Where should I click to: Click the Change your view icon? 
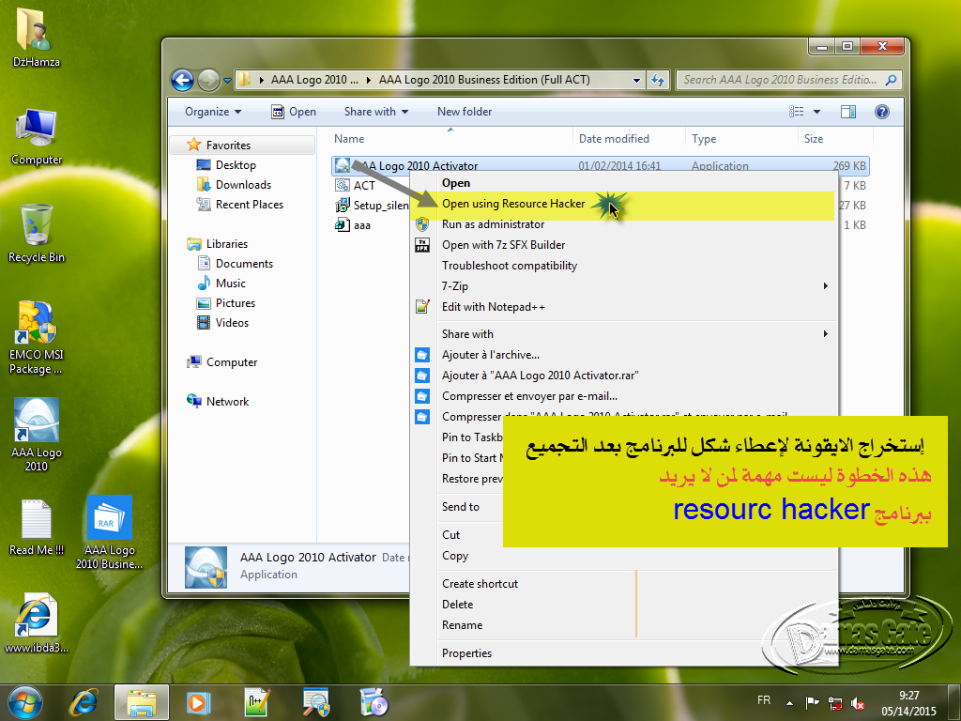click(x=796, y=112)
